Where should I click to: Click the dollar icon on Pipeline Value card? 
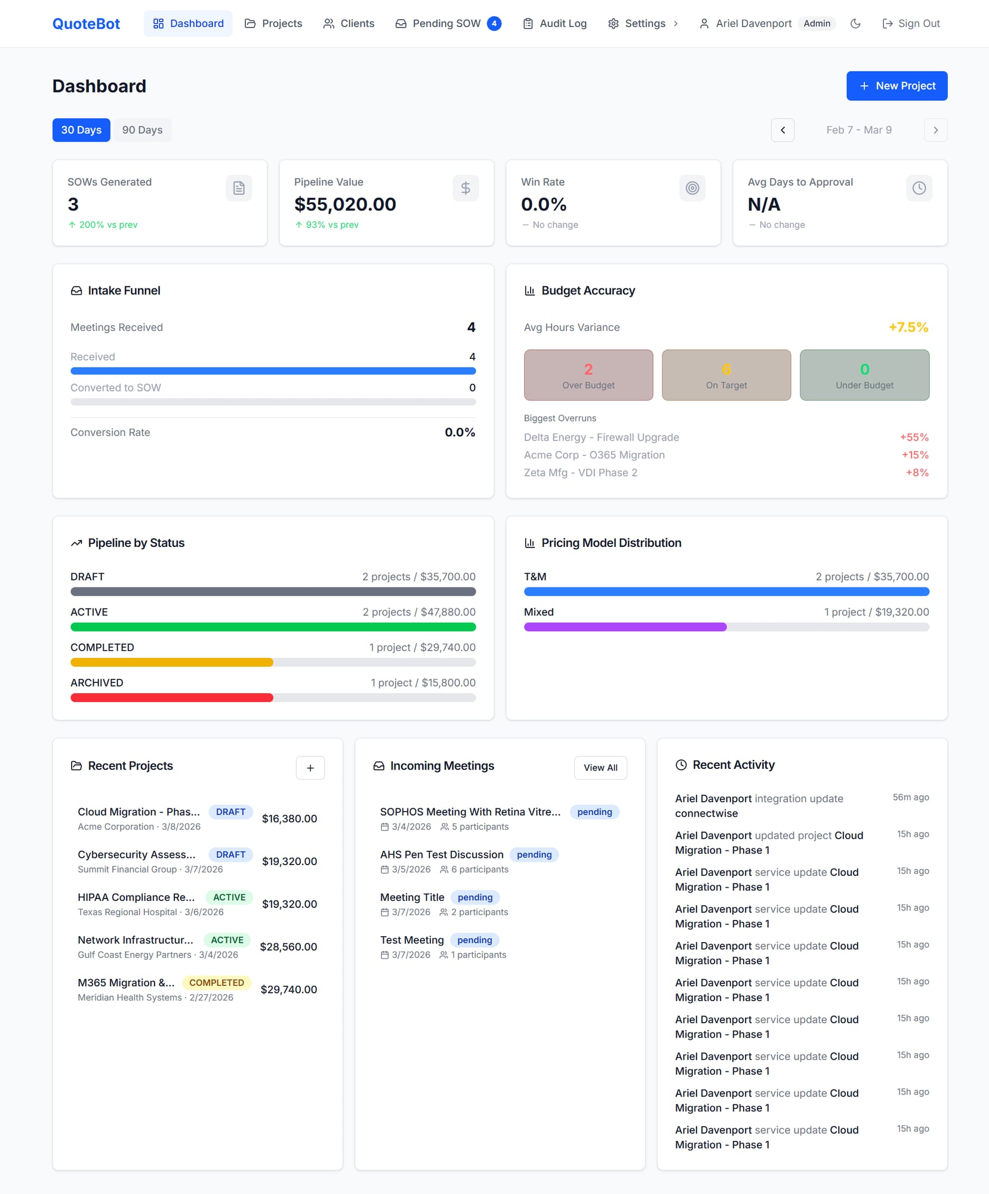point(466,188)
